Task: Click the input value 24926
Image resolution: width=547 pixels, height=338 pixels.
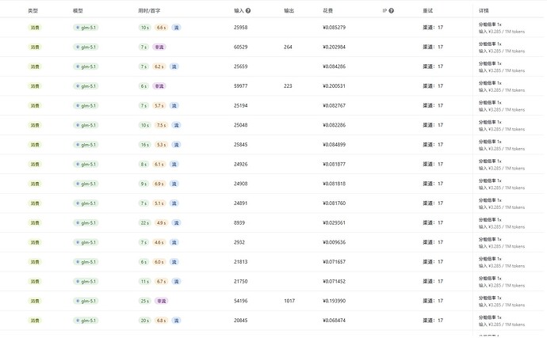Action: tap(241, 164)
